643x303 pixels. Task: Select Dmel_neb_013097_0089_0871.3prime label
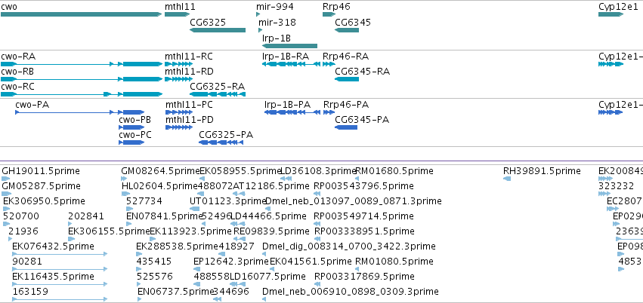click(x=354, y=201)
